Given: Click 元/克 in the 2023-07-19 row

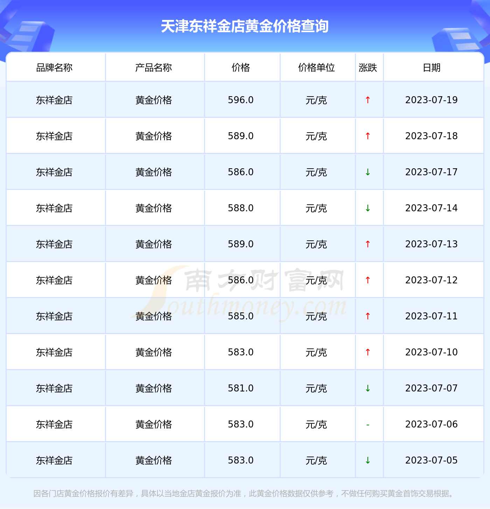Looking at the screenshot, I should pos(316,100).
